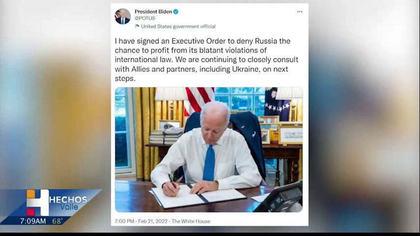Click the 7:09AM clock display
The width and height of the screenshot is (420, 236).
33,221
